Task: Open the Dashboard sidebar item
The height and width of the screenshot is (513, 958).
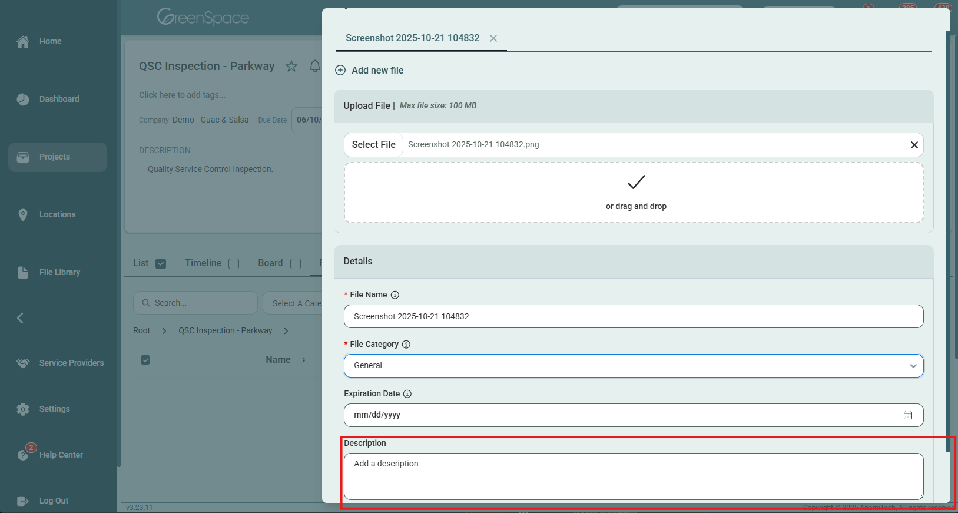Action: coord(48,100)
